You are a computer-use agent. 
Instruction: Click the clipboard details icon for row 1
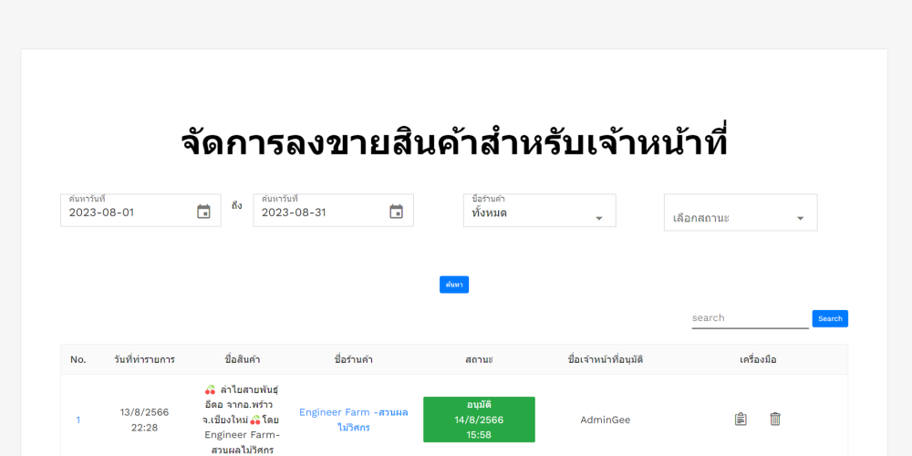point(741,420)
